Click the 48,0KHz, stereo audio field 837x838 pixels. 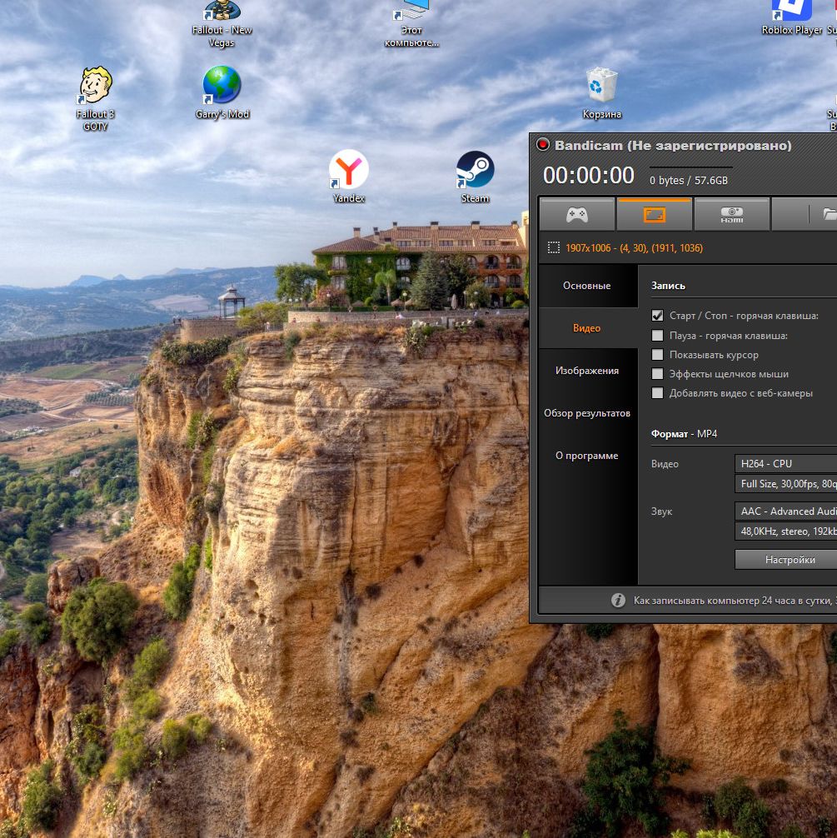tap(785, 531)
